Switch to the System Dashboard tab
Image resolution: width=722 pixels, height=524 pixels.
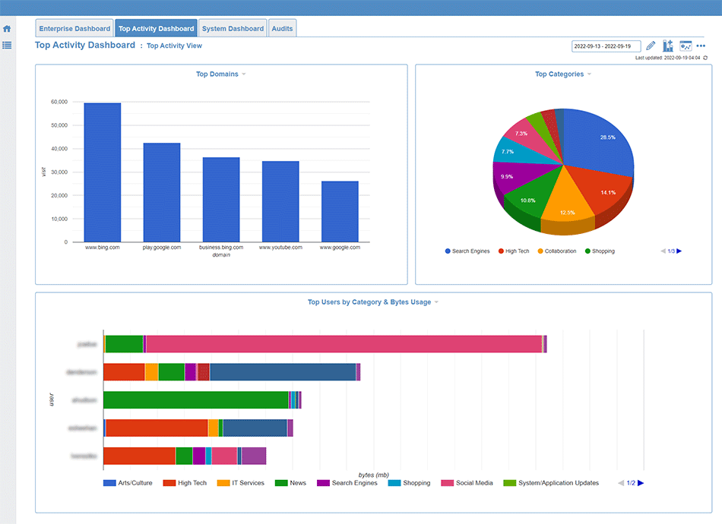coord(233,27)
